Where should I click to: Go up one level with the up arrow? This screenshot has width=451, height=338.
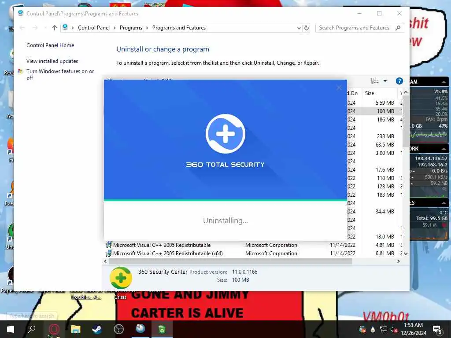point(54,28)
